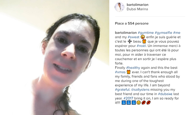Click the gym selfie photo
This screenshot has height=115, width=193.
55,58
